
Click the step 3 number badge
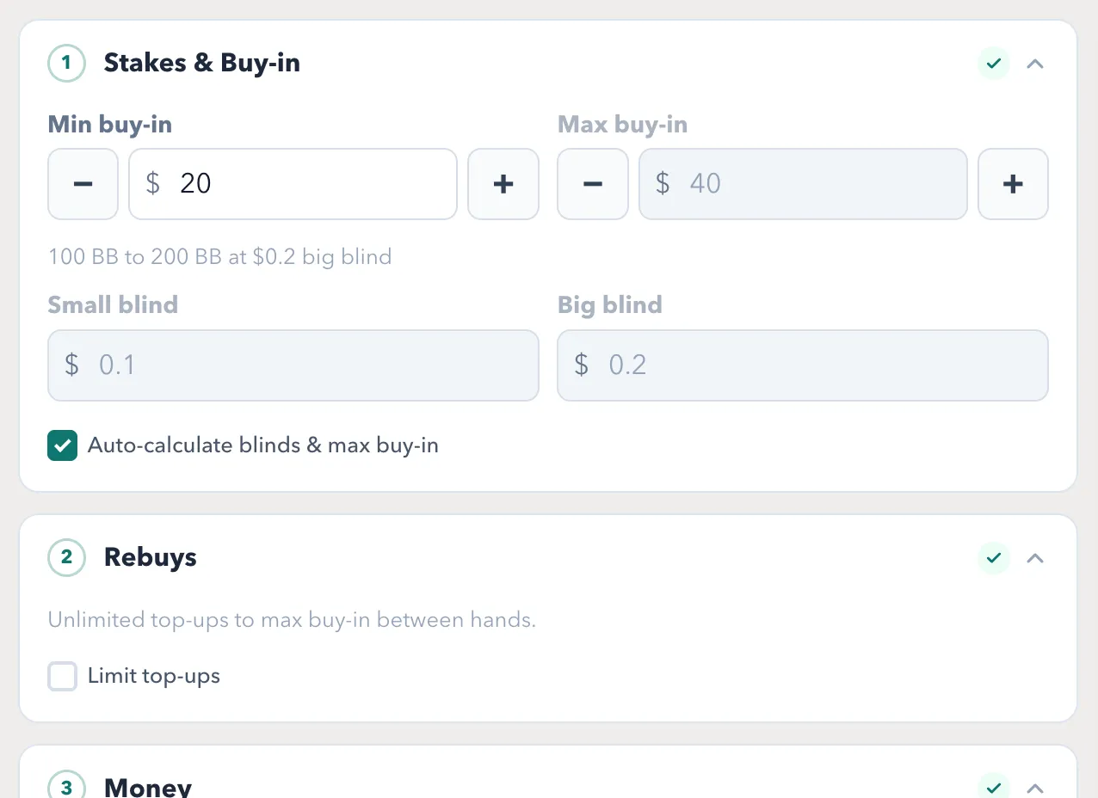(x=66, y=787)
